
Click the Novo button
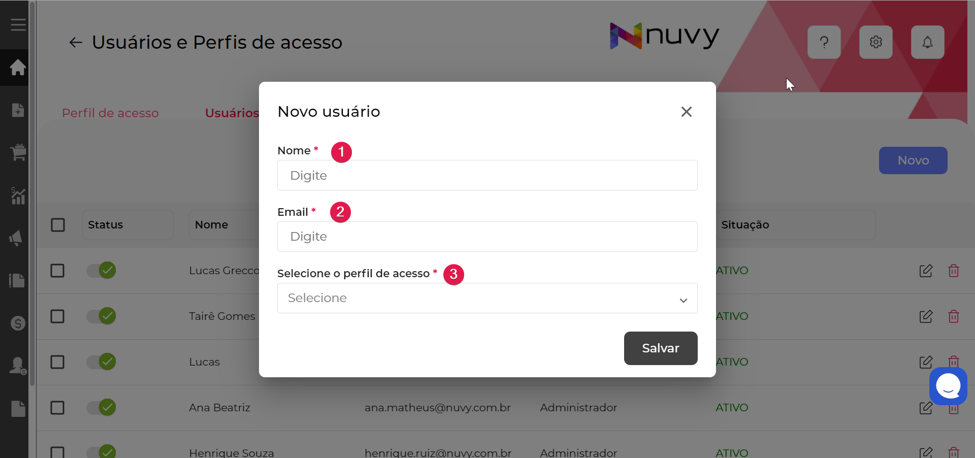(x=913, y=160)
